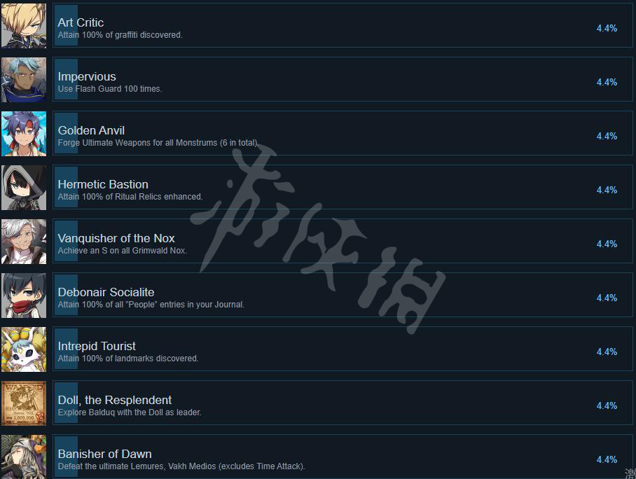Click the Impervious achievement portrait icon
Viewport: 636px width, 479px height.
pos(24,80)
